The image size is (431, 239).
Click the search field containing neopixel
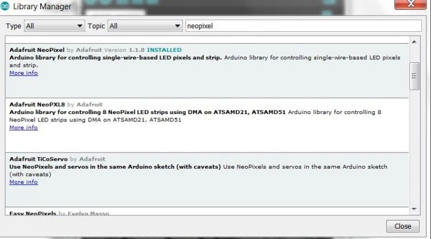[304, 26]
